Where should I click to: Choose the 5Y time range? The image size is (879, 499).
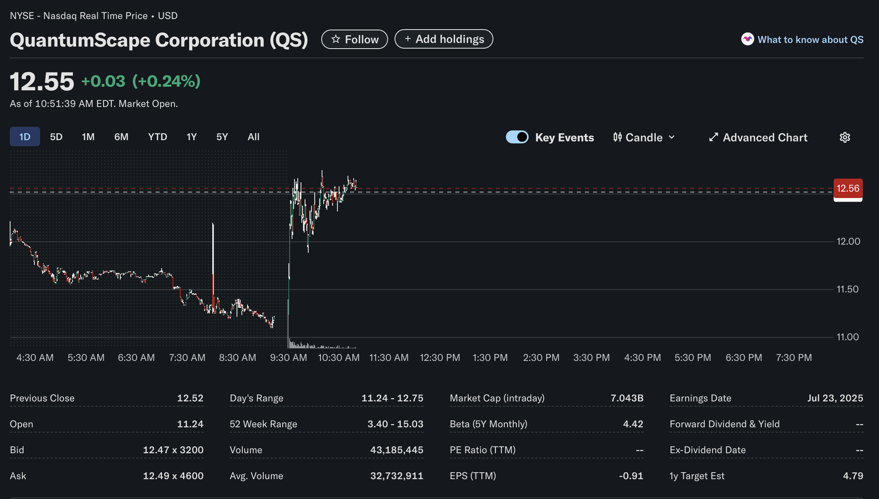[x=222, y=137]
